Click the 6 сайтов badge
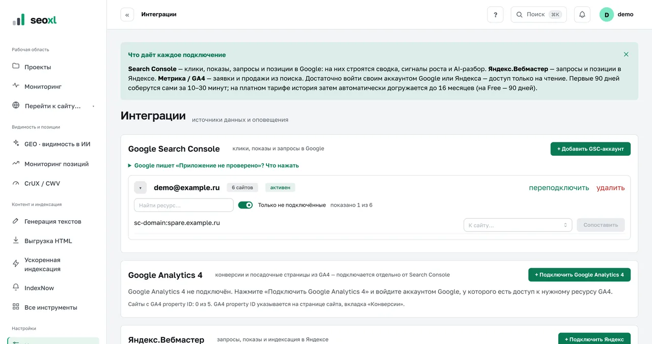652x344 pixels. 242,188
